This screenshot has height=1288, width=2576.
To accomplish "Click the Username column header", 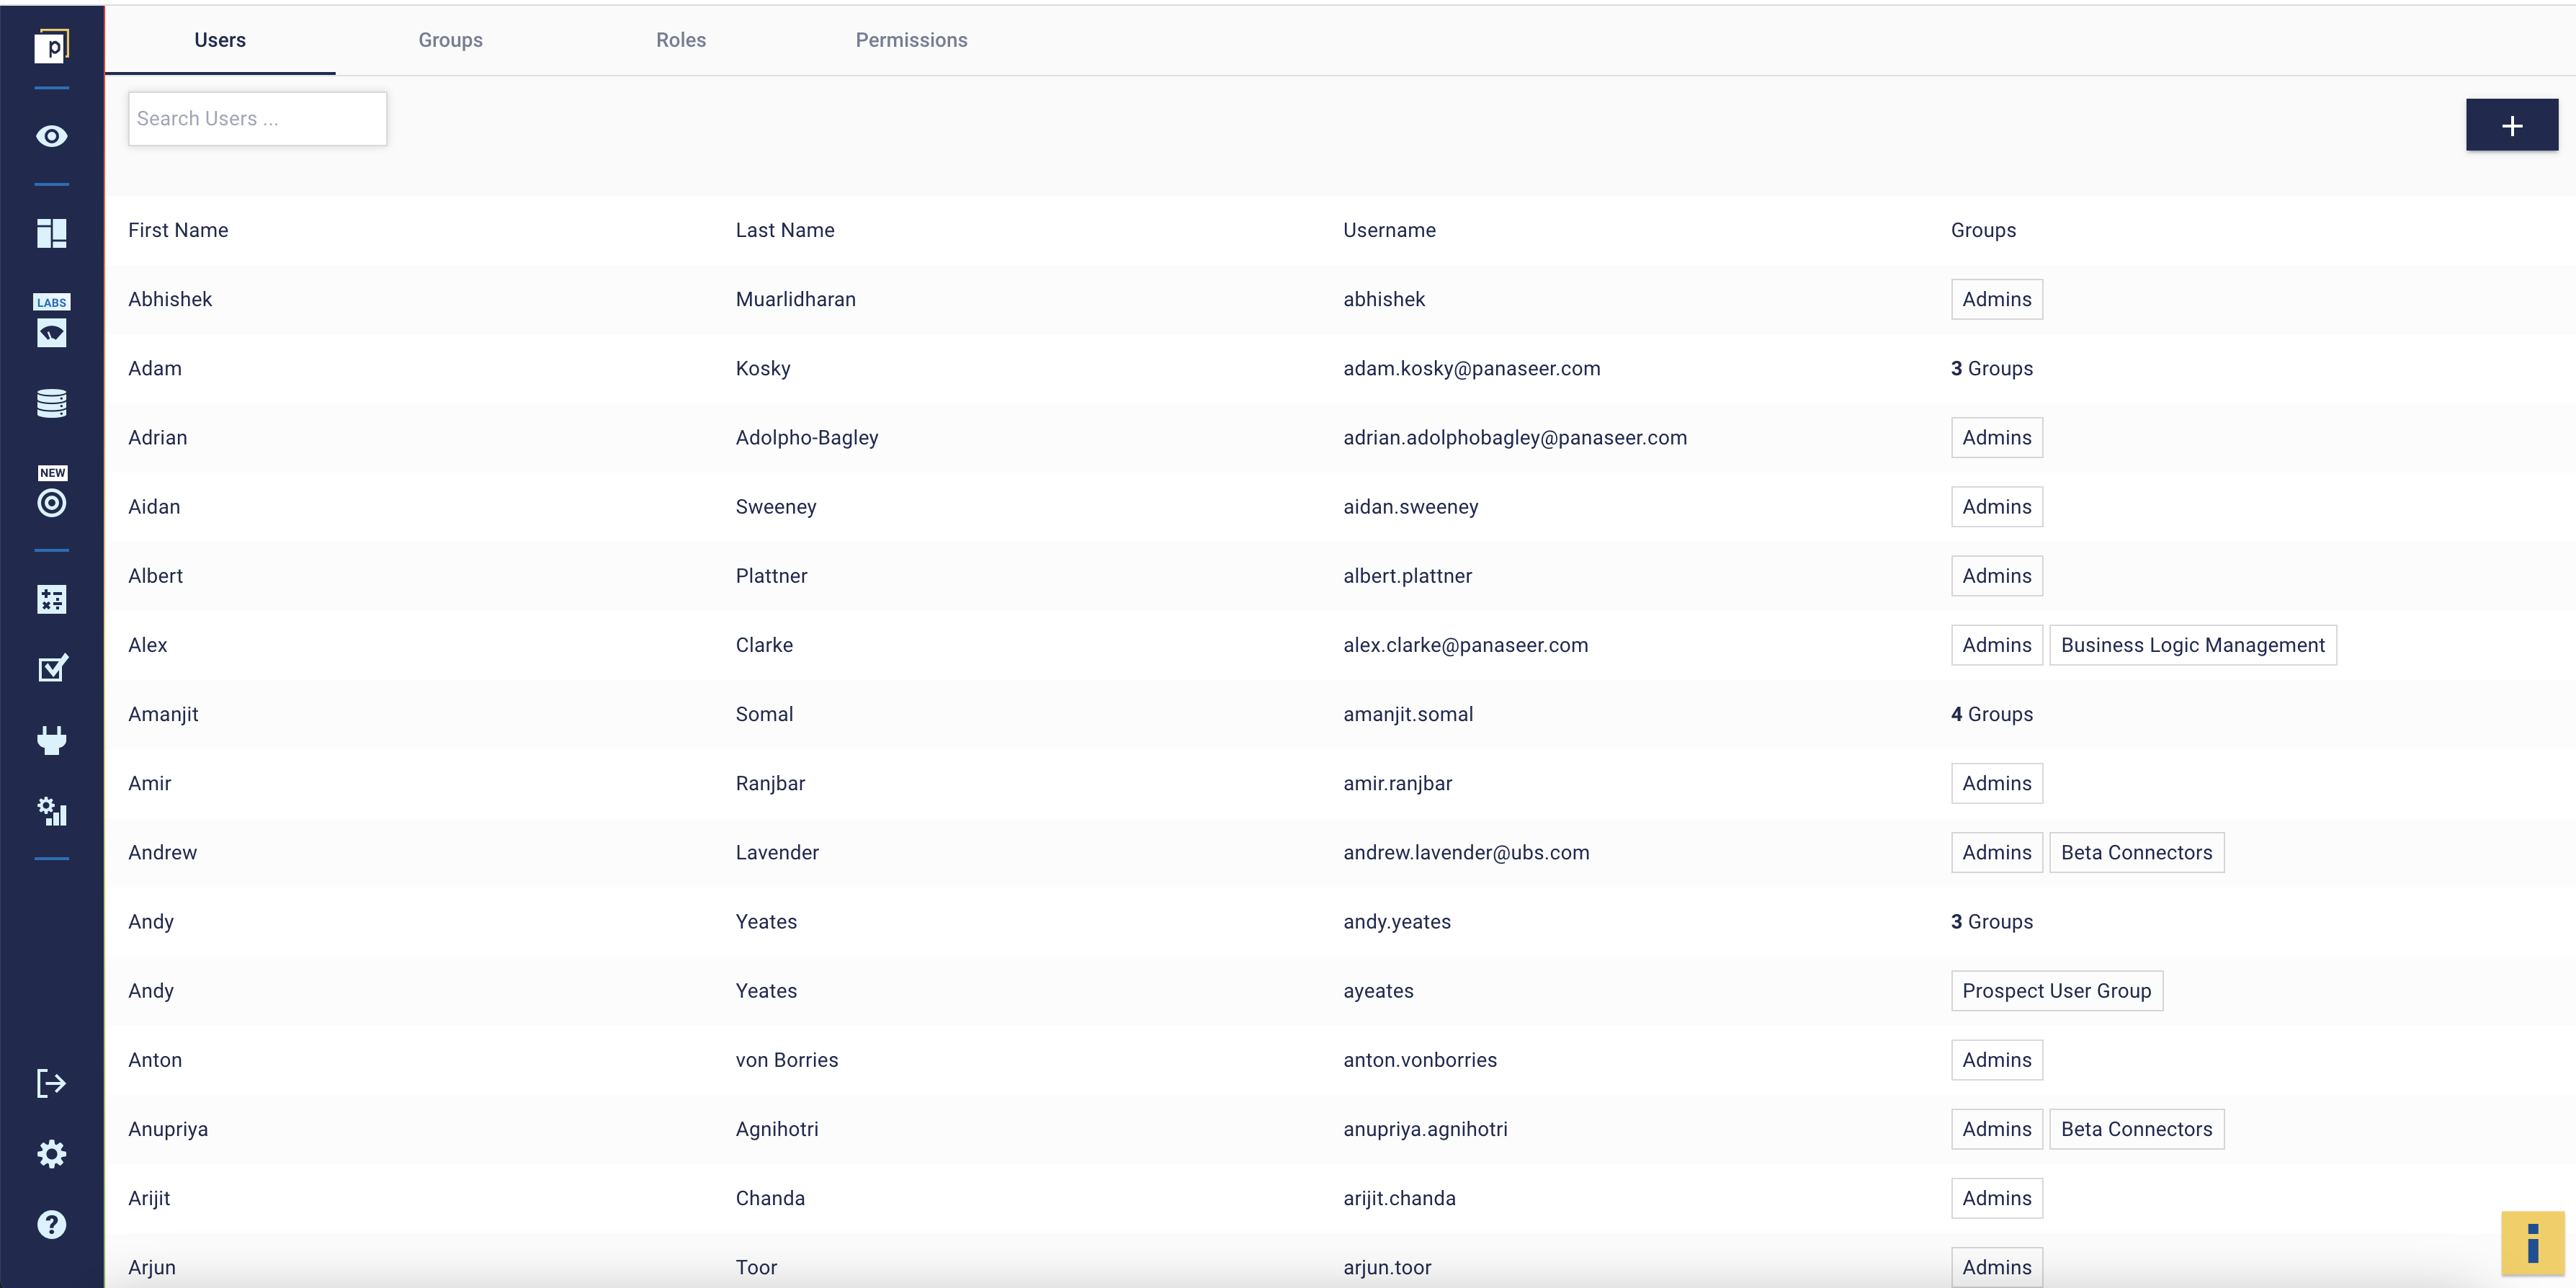I will (x=1390, y=230).
